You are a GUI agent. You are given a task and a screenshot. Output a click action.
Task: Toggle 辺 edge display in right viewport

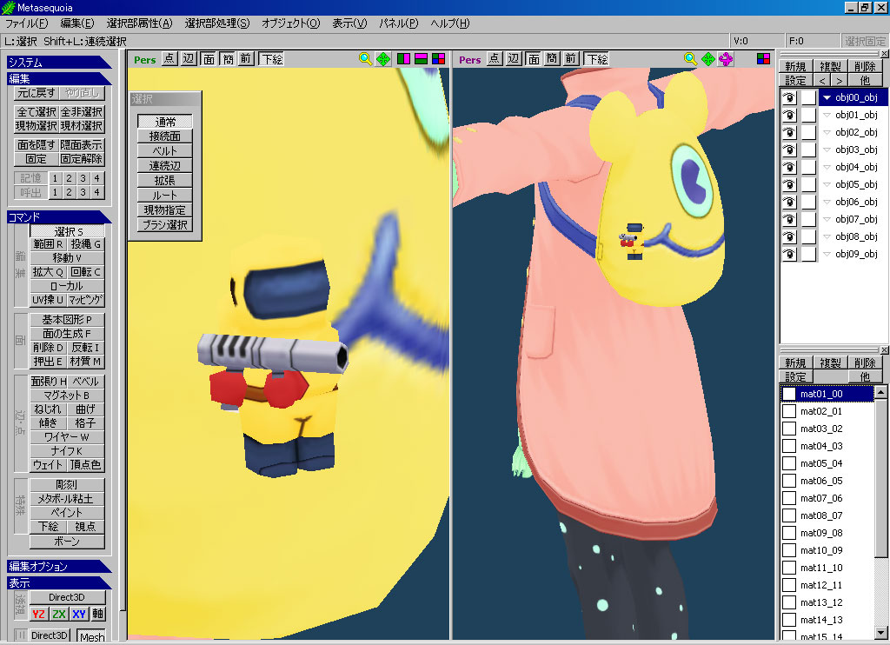[x=514, y=58]
